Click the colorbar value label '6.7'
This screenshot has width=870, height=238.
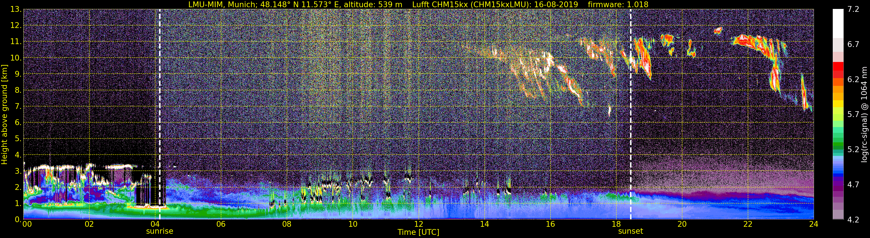[x=853, y=44]
